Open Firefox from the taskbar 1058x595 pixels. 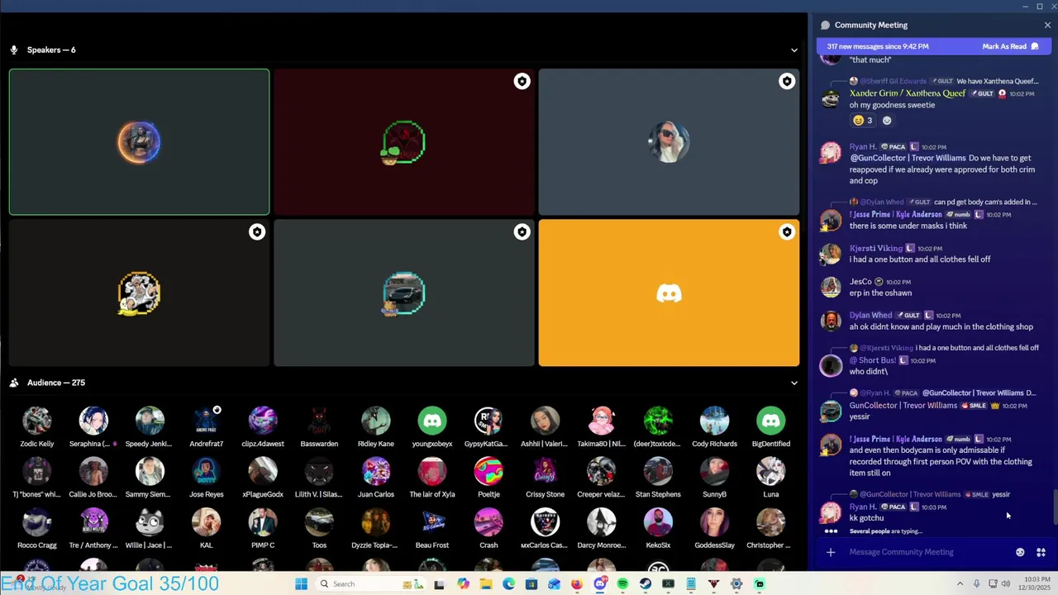(577, 583)
